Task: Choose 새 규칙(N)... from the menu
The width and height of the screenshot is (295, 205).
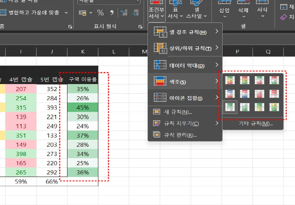Action: 185,112
